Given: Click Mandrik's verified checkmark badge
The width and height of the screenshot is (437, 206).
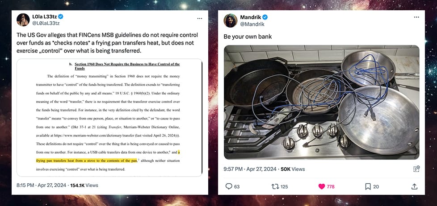Looking at the screenshot, I should (x=265, y=17).
